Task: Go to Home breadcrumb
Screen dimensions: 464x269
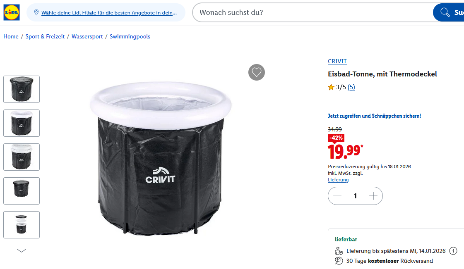Action: tap(11, 36)
